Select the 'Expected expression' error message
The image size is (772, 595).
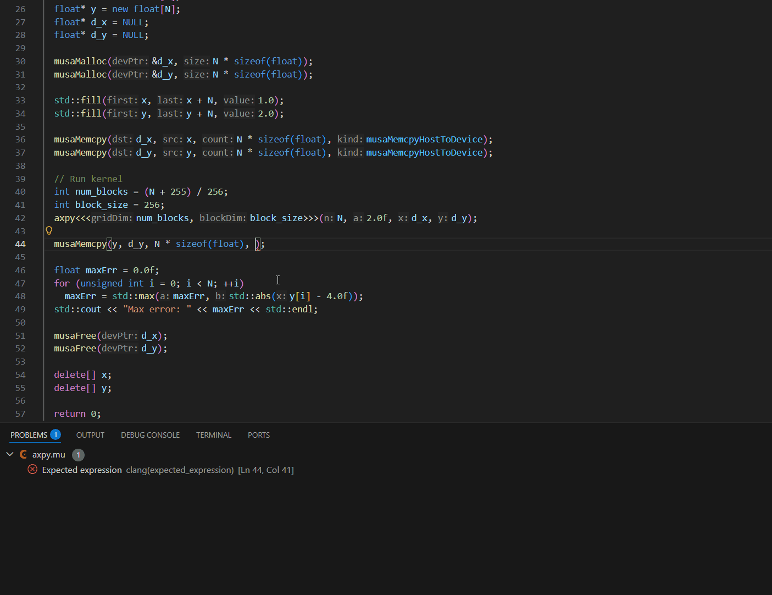[82, 470]
